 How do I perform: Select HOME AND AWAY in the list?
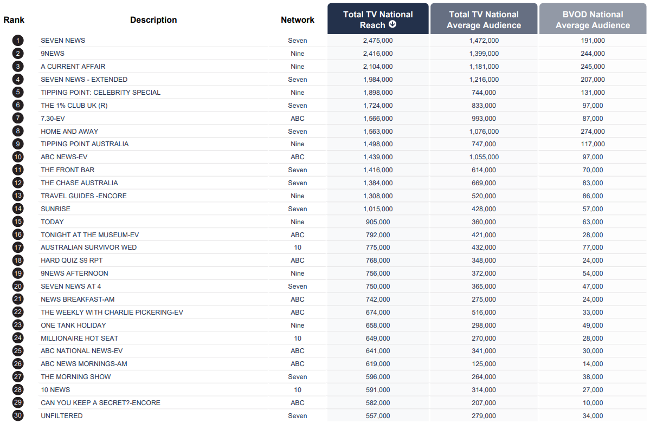click(x=69, y=132)
